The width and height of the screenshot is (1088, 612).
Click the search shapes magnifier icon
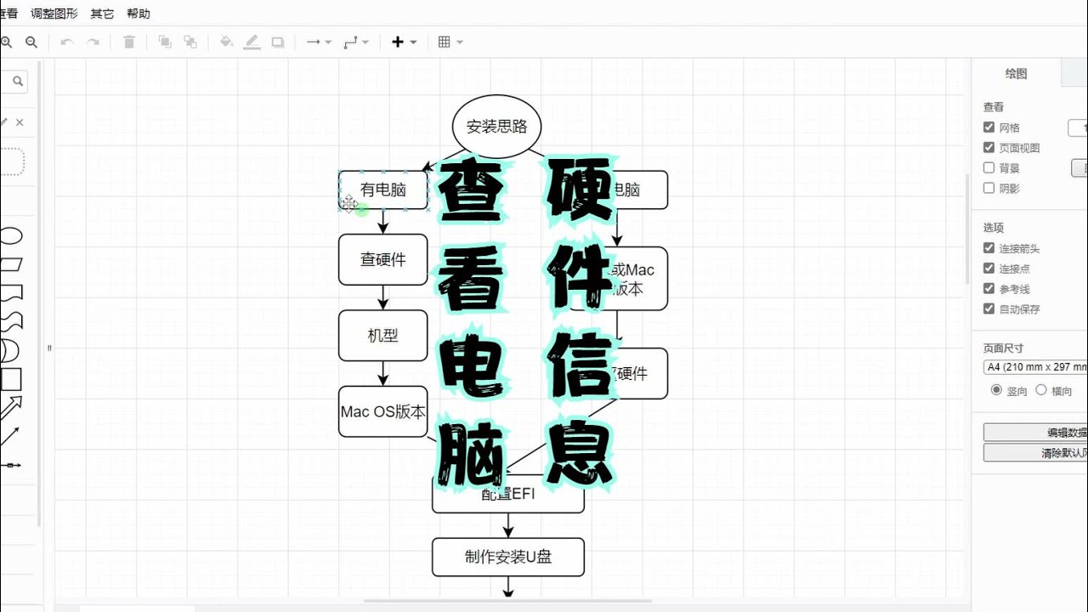click(x=18, y=82)
